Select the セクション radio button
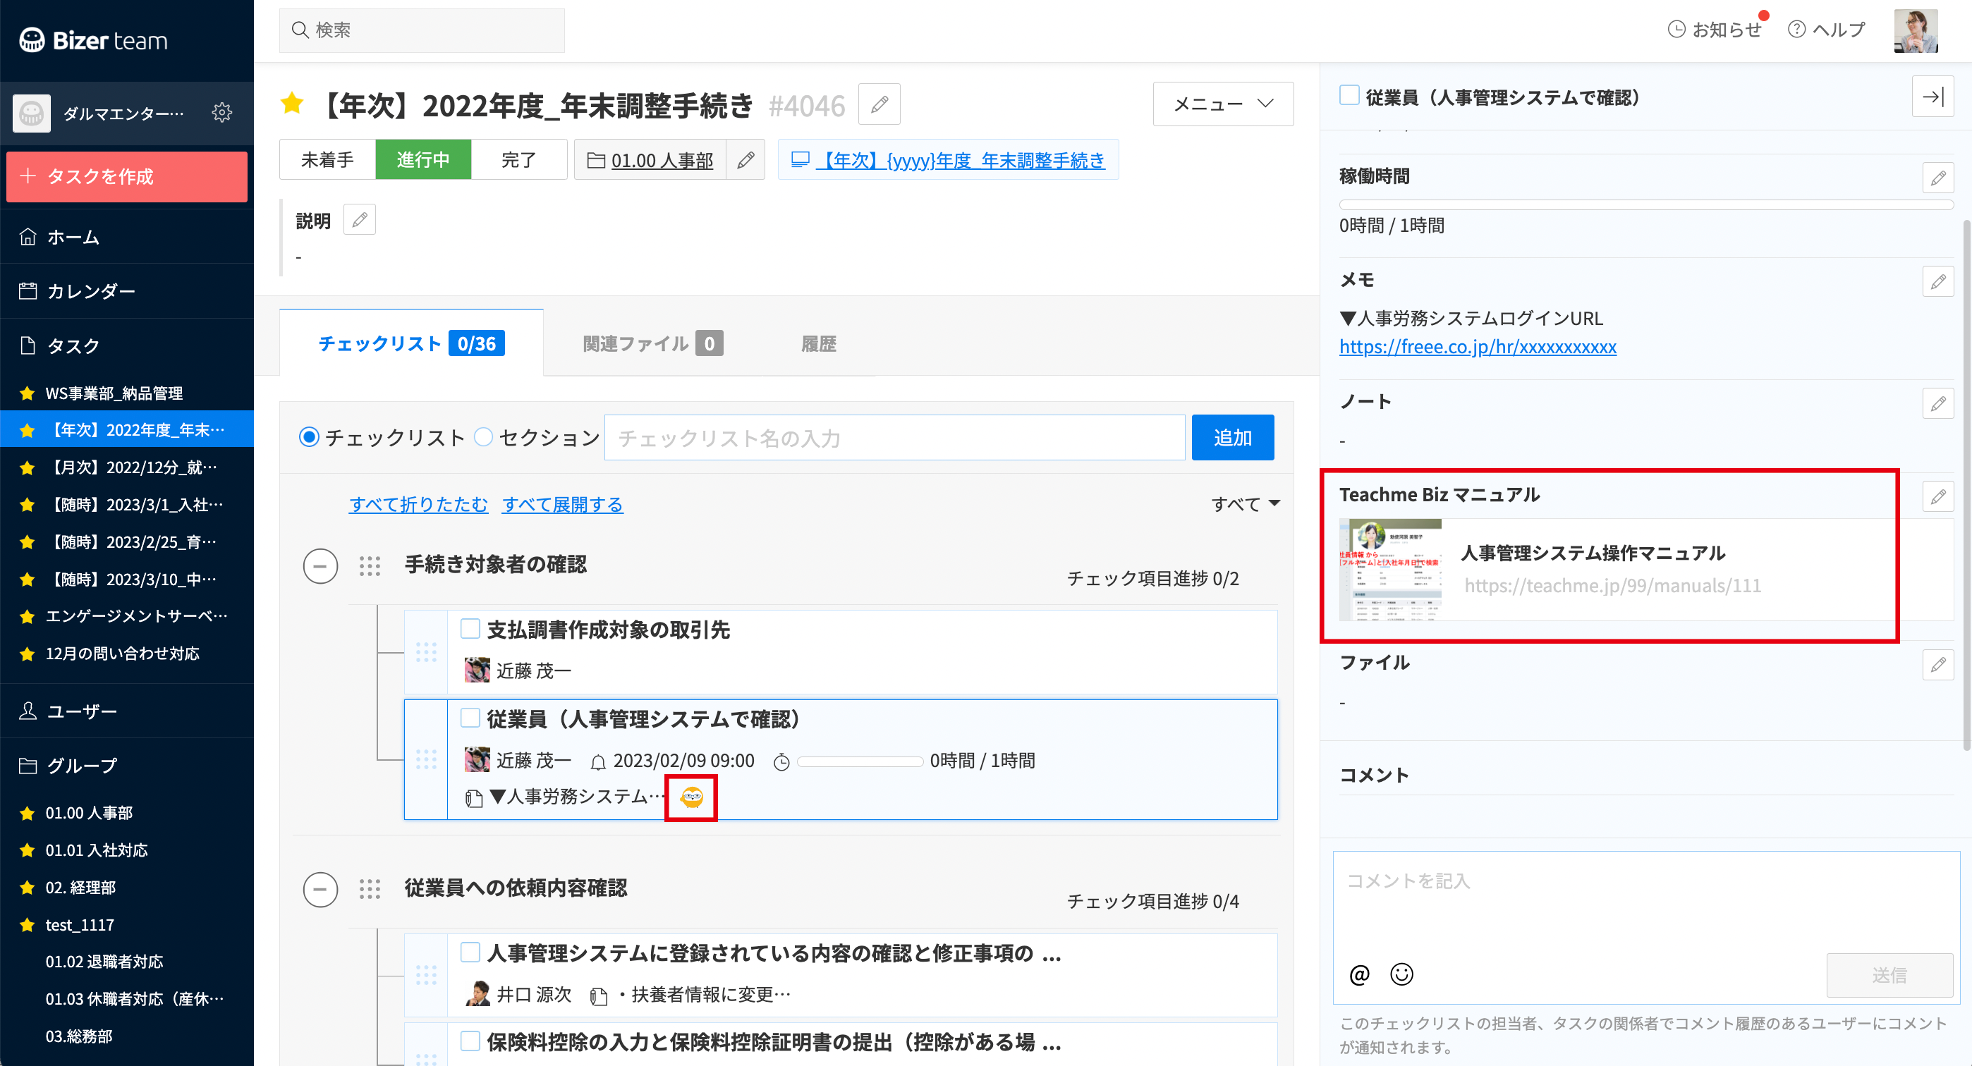This screenshot has width=1972, height=1066. (483, 437)
